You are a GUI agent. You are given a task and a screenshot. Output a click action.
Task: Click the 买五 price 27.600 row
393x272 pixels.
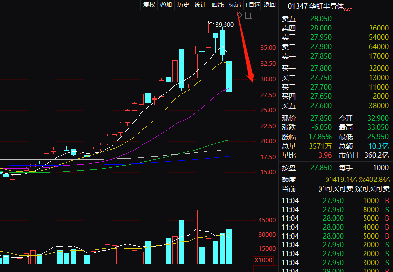tap(320, 106)
